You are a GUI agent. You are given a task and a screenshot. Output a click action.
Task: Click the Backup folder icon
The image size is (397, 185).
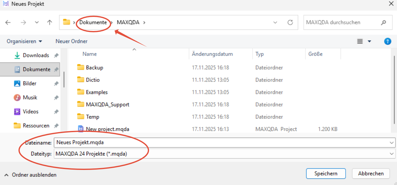[x=81, y=67]
